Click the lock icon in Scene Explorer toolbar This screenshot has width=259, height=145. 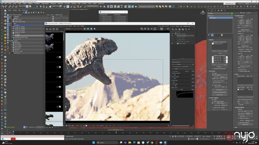(29, 13)
